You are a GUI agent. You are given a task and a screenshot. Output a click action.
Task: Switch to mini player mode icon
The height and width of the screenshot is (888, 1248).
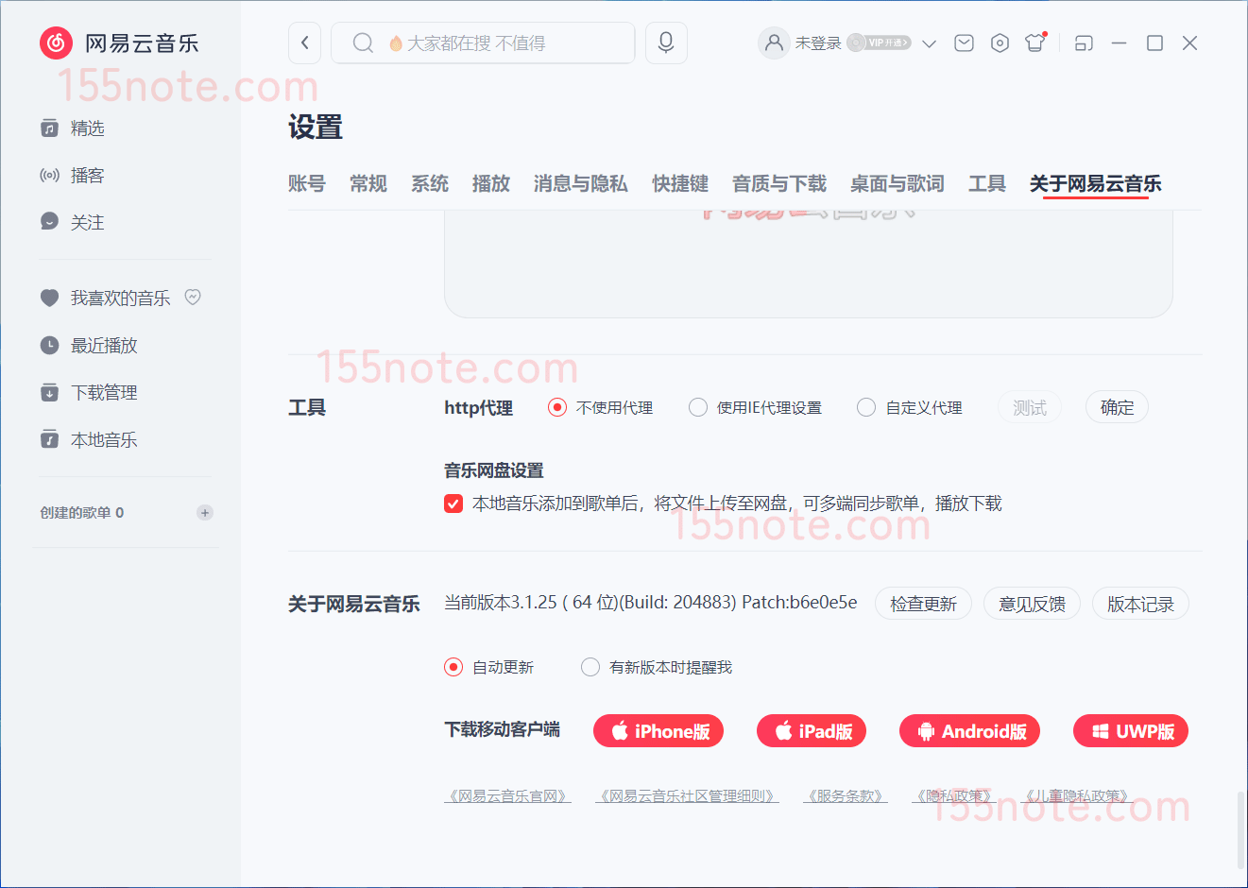point(1084,43)
